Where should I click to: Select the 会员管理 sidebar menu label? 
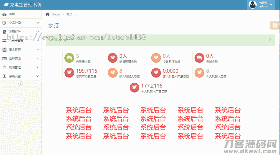[15, 23]
